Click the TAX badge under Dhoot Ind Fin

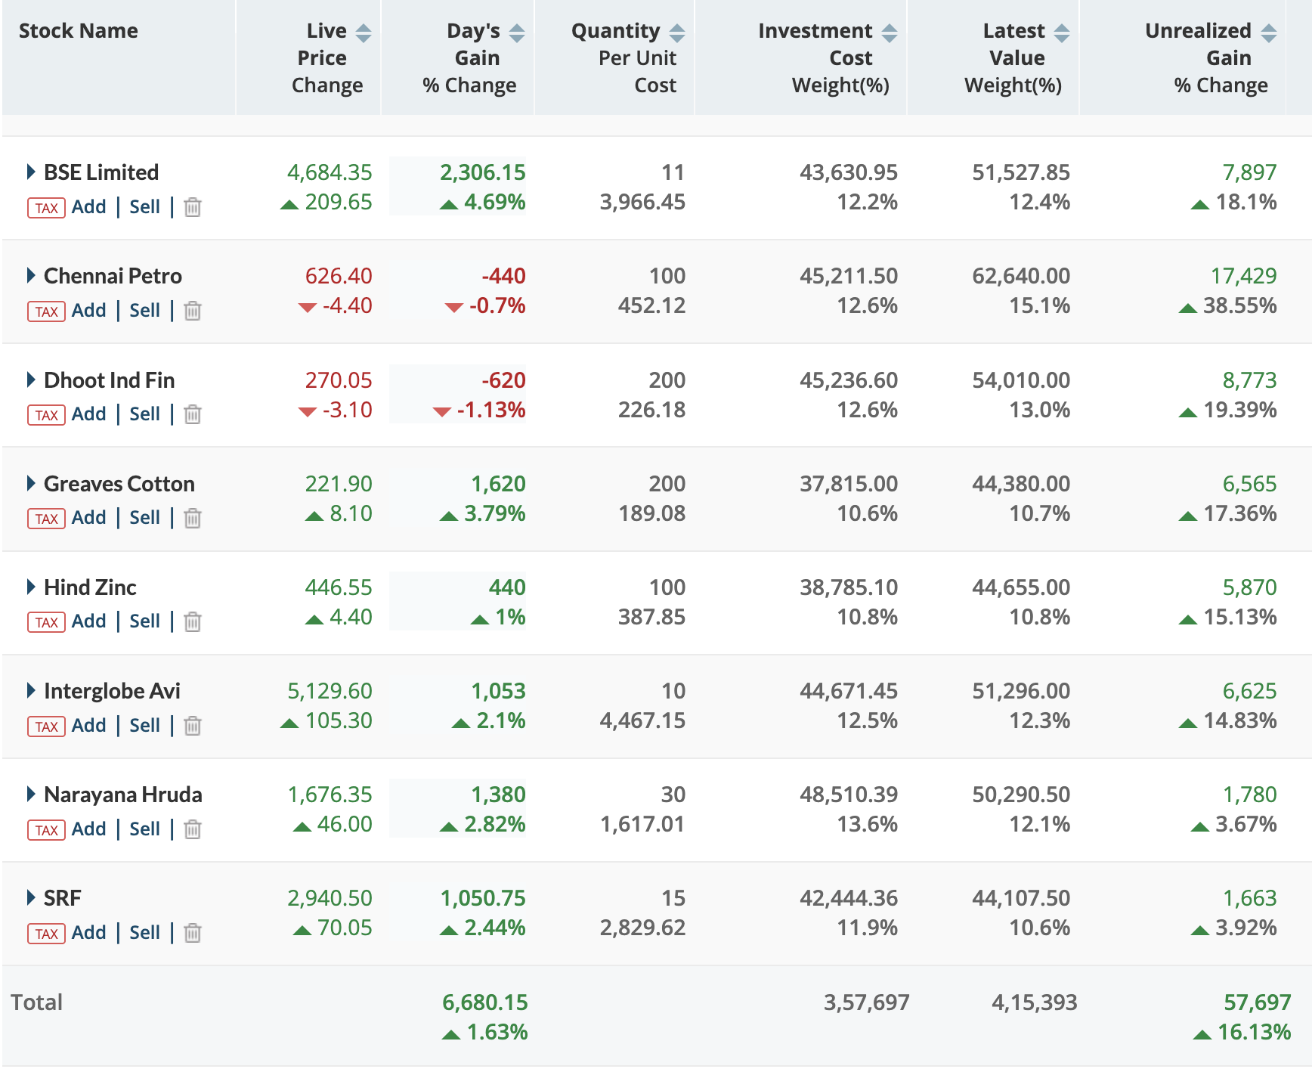coord(46,415)
